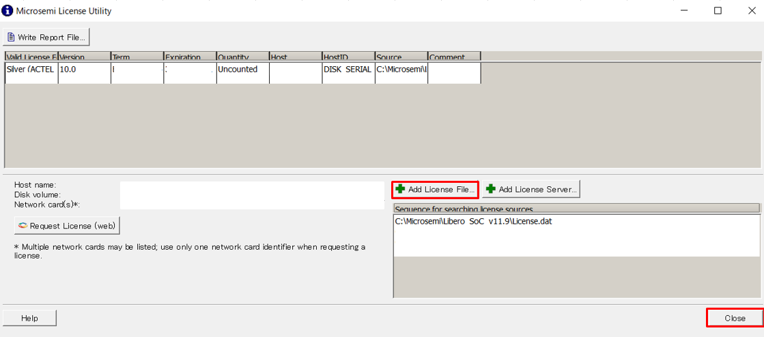This screenshot has height=337, width=764.
Task: Click the Expiration column header
Action: pos(190,57)
